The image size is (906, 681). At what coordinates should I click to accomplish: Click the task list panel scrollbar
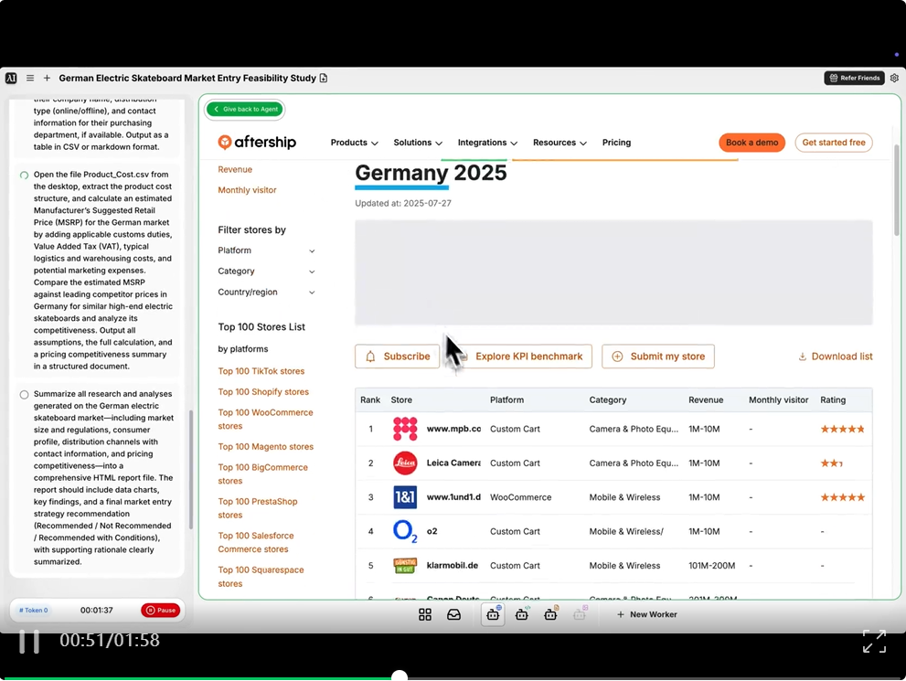191,470
